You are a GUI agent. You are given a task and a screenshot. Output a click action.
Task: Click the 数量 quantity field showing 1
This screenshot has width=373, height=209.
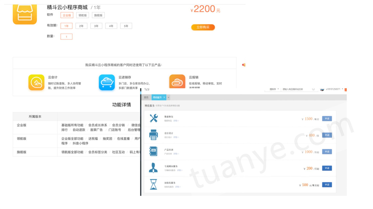(x=66, y=37)
